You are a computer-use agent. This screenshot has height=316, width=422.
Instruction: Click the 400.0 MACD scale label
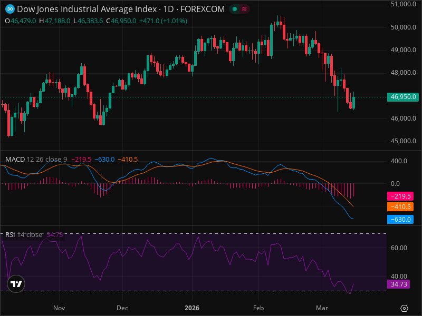tap(399, 161)
